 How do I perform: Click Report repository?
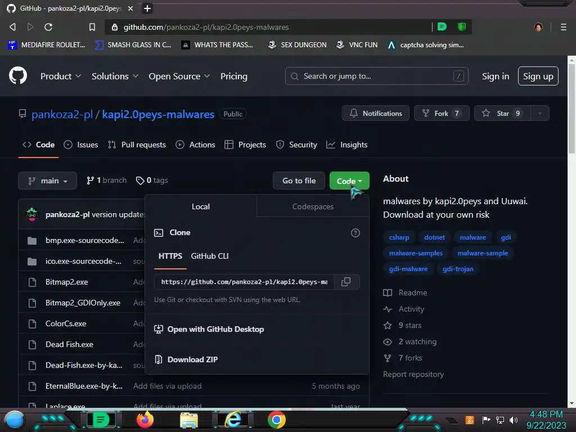pyautogui.click(x=413, y=374)
